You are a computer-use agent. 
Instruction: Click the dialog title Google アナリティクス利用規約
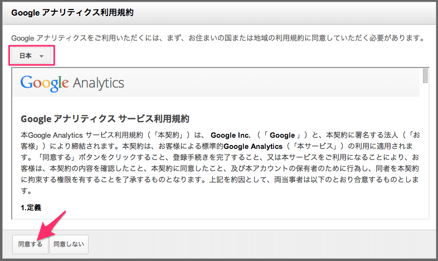[x=72, y=13]
